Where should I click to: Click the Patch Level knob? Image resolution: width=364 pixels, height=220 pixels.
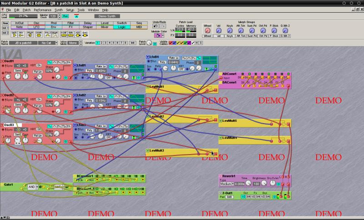coord(149,43)
